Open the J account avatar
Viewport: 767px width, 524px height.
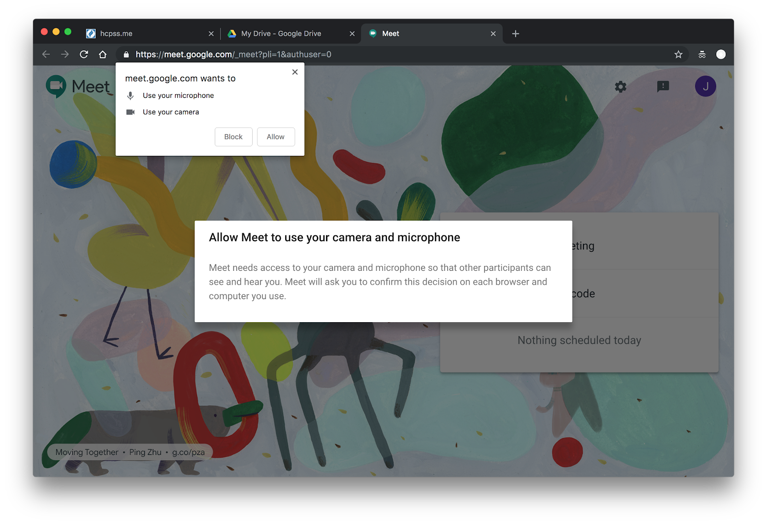click(x=706, y=86)
